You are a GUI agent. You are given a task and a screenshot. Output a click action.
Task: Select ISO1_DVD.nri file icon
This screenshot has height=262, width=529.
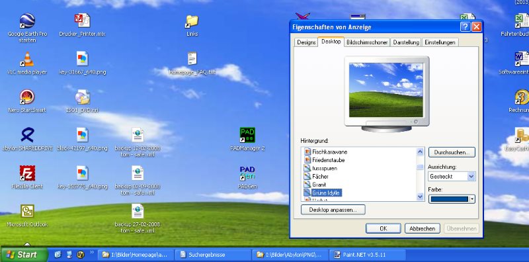(82, 97)
